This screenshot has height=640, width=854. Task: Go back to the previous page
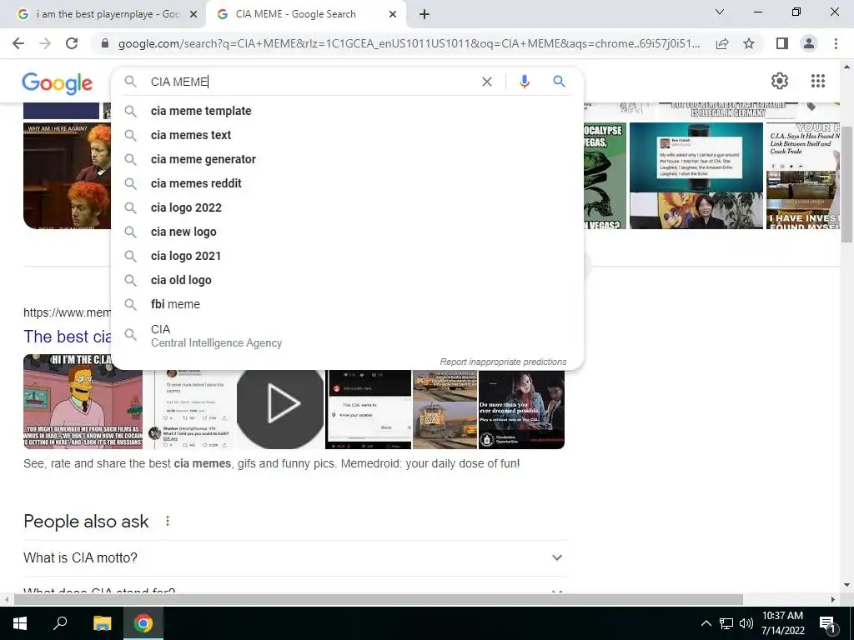[18, 43]
